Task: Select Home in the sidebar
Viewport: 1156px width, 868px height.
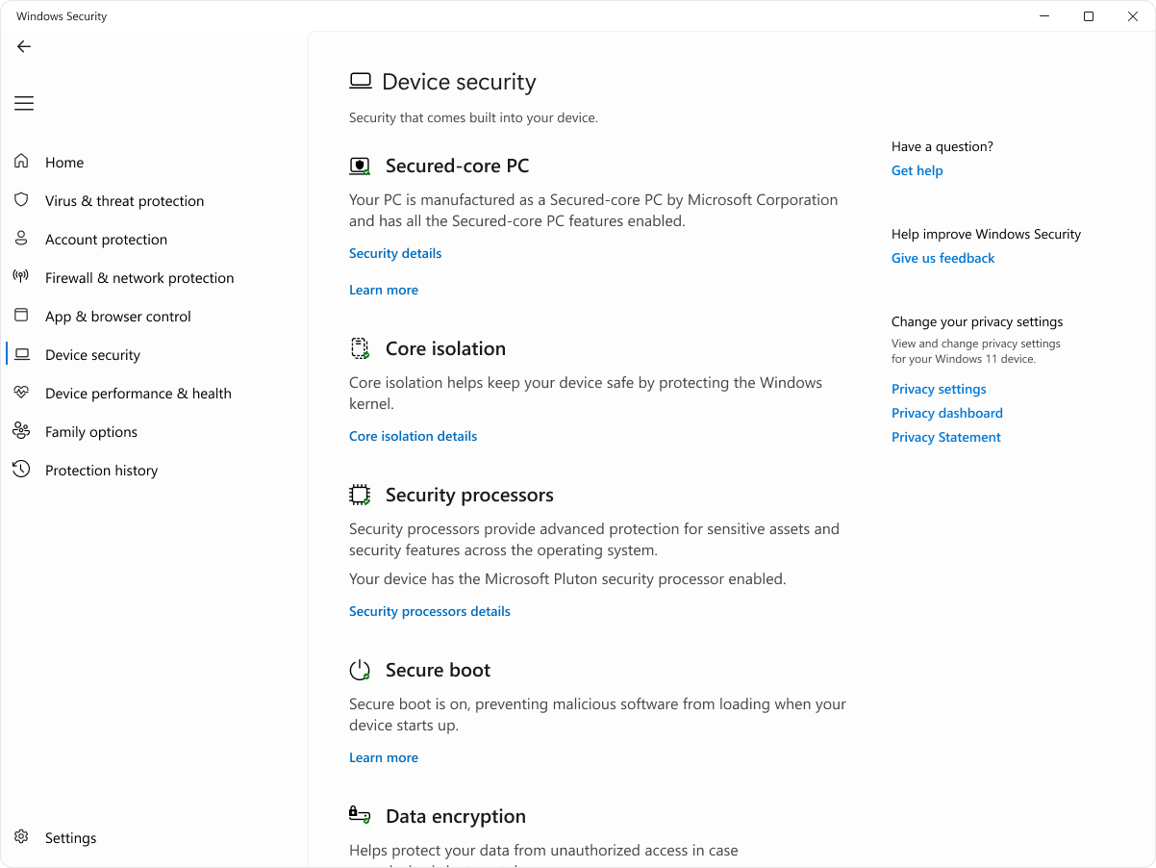Action: coord(63,162)
